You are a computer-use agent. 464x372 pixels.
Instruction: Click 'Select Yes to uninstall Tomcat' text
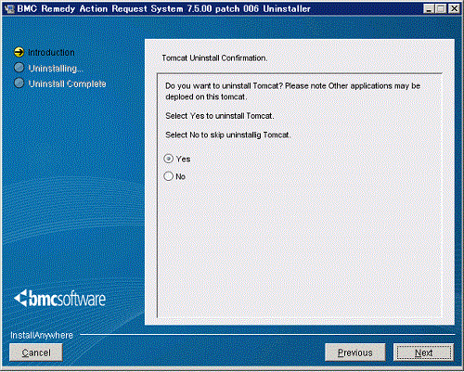pos(220,116)
